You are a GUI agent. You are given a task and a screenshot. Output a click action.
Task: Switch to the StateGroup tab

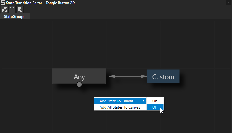pyautogui.click(x=14, y=17)
